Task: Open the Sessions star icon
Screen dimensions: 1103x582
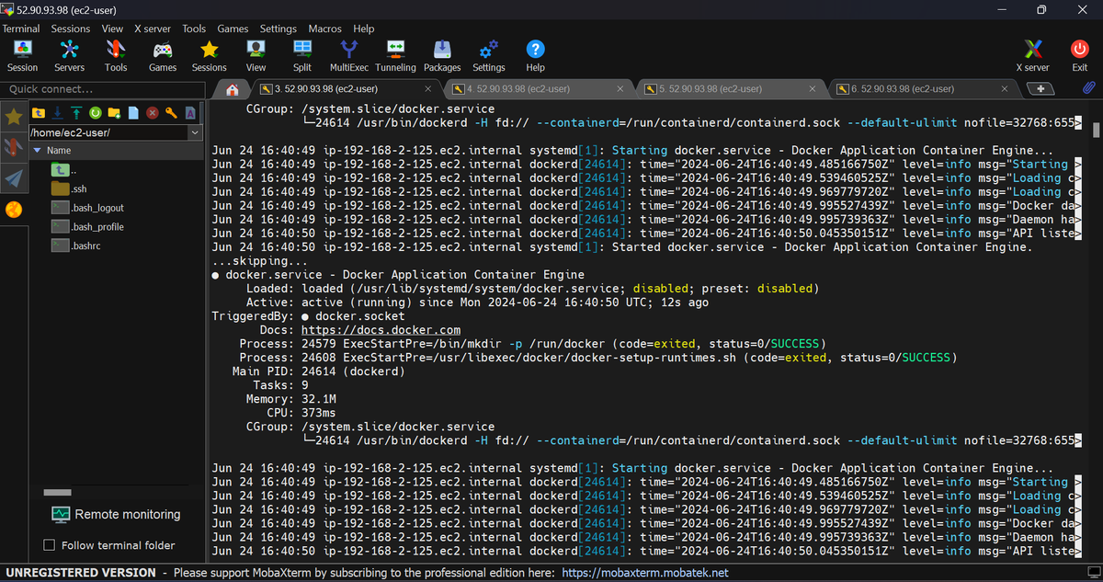Action: click(x=210, y=55)
